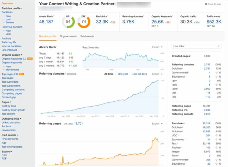Open Internal backlinks in the sidebar
This screenshot has width=228, height=167.
tap(12, 46)
